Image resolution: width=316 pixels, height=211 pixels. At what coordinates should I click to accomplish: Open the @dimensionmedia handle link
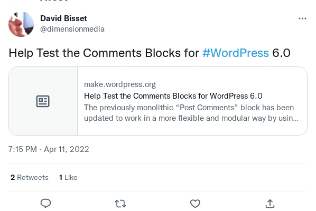point(72,29)
